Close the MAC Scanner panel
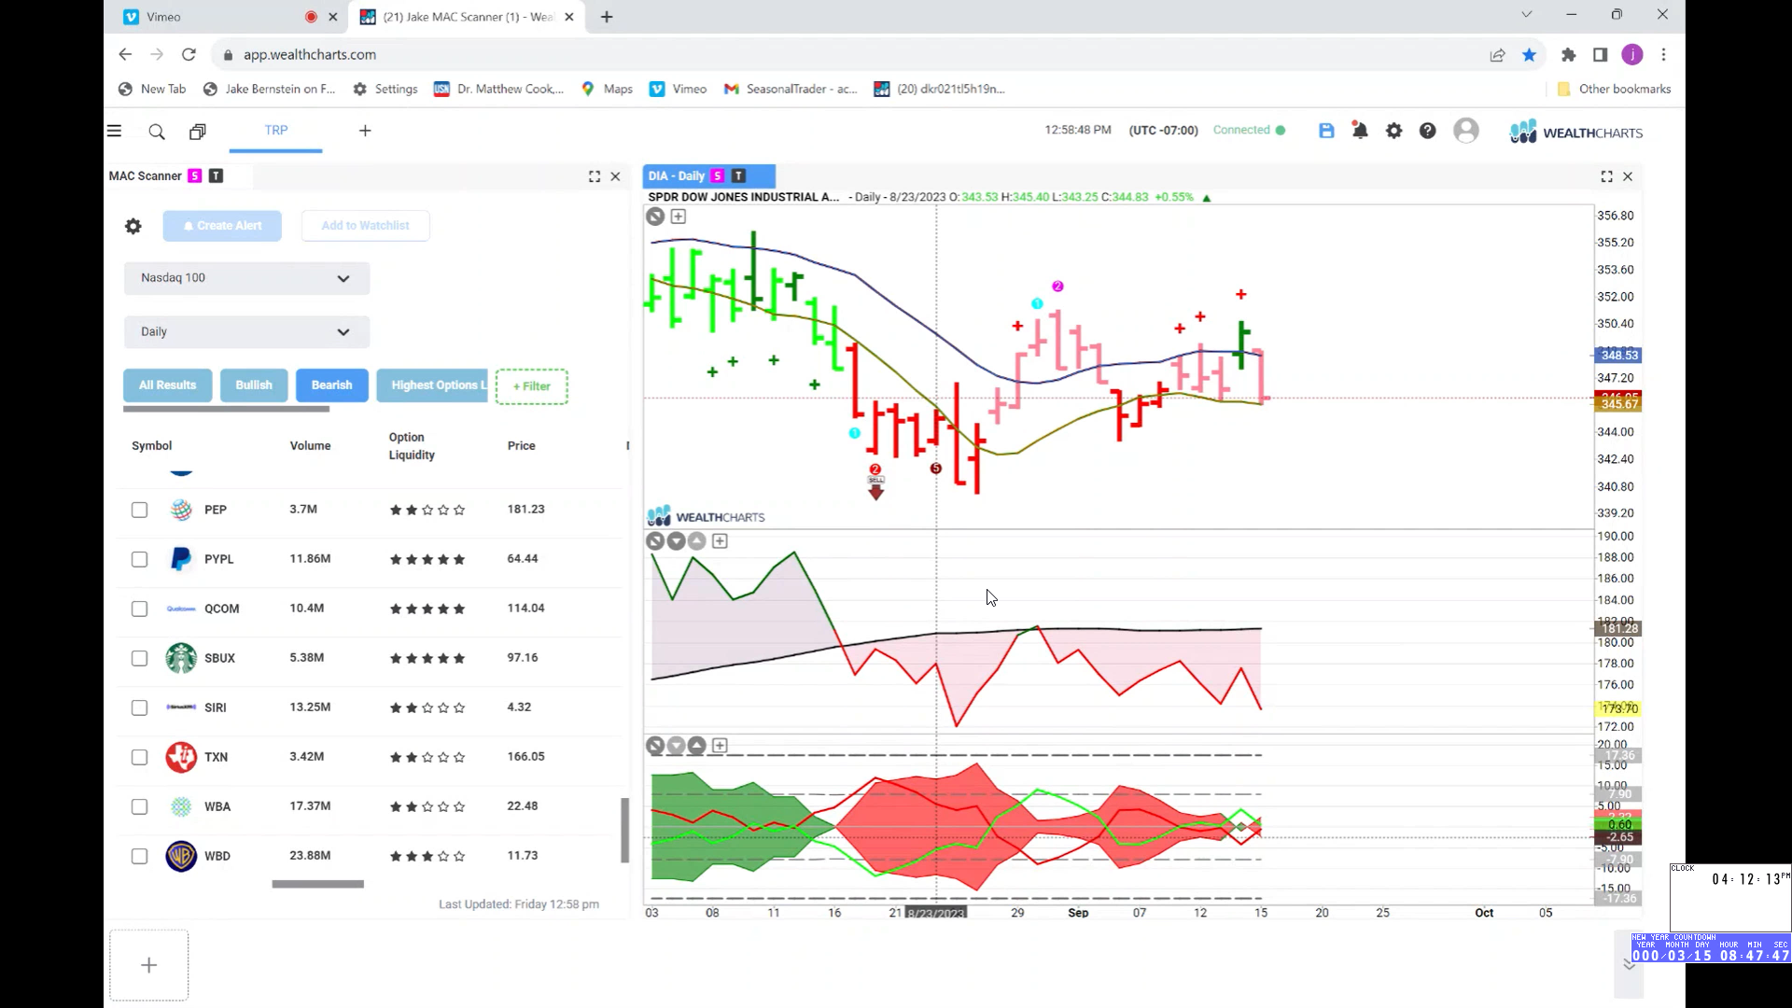The width and height of the screenshot is (1792, 1008). [615, 176]
